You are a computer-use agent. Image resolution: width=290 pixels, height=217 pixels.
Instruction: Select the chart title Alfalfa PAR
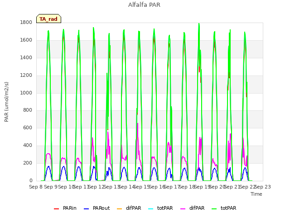(144, 5)
